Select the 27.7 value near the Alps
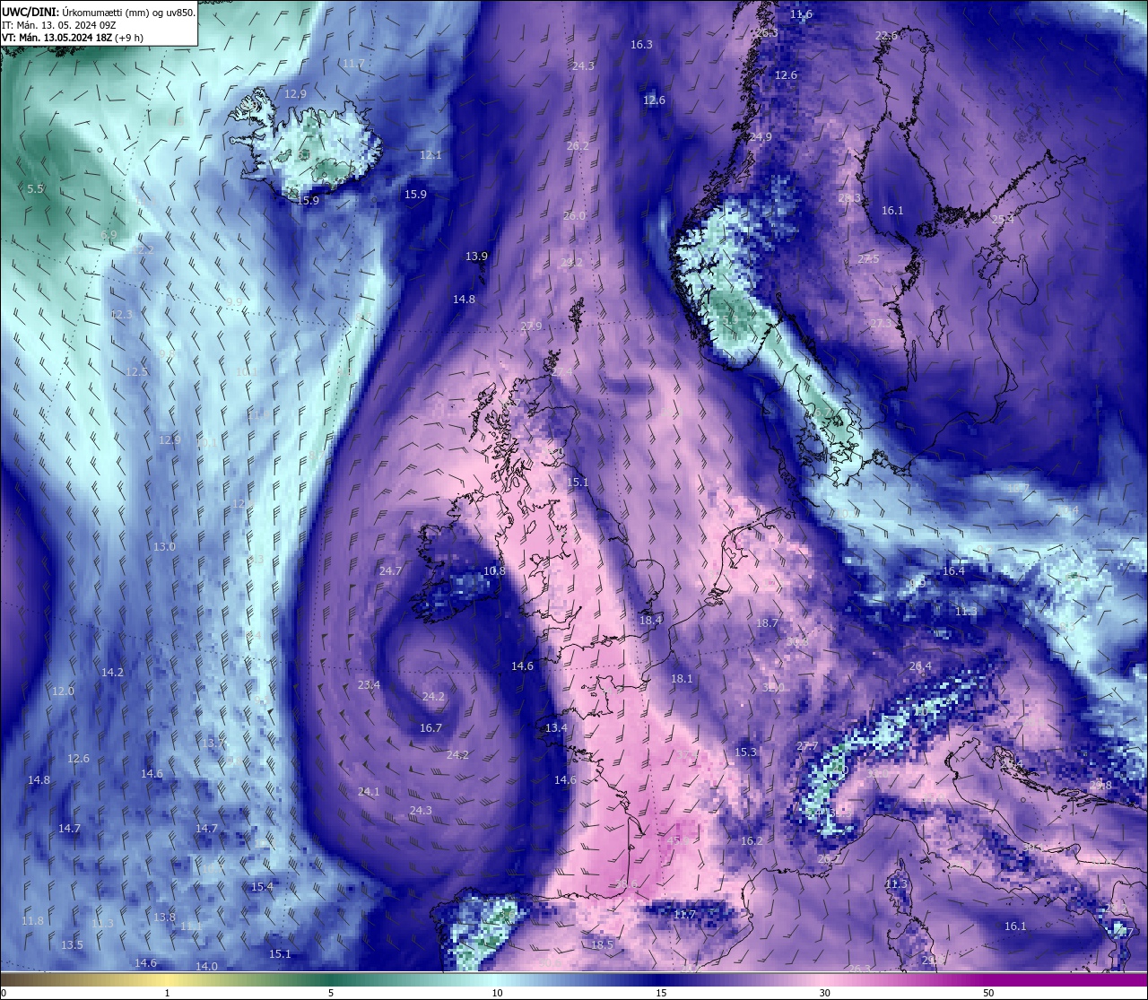The width and height of the screenshot is (1148, 1000). (x=807, y=746)
